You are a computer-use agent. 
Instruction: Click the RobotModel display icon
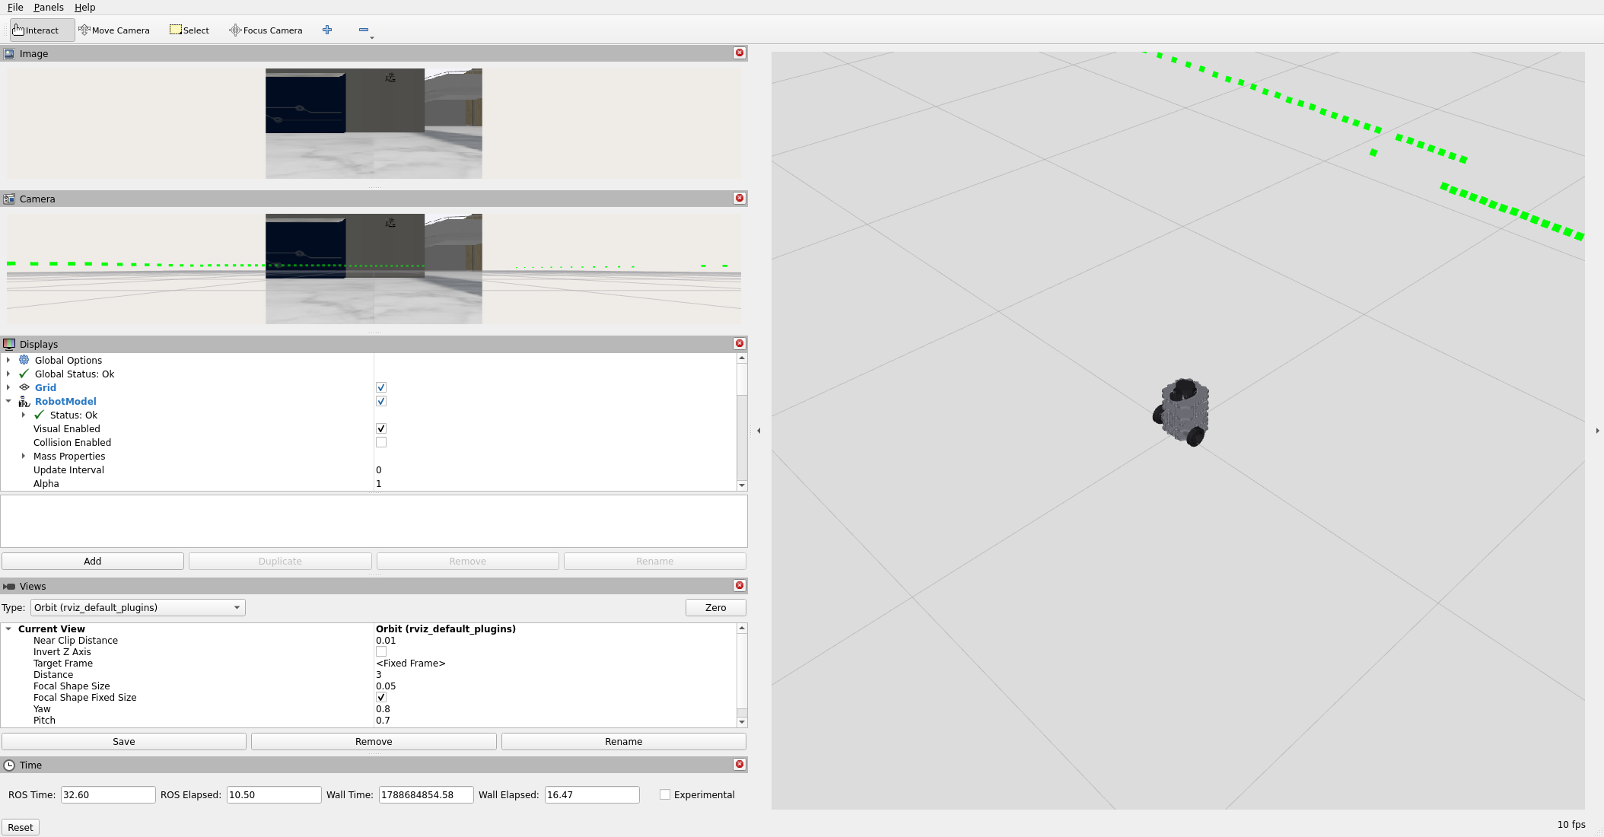(24, 401)
